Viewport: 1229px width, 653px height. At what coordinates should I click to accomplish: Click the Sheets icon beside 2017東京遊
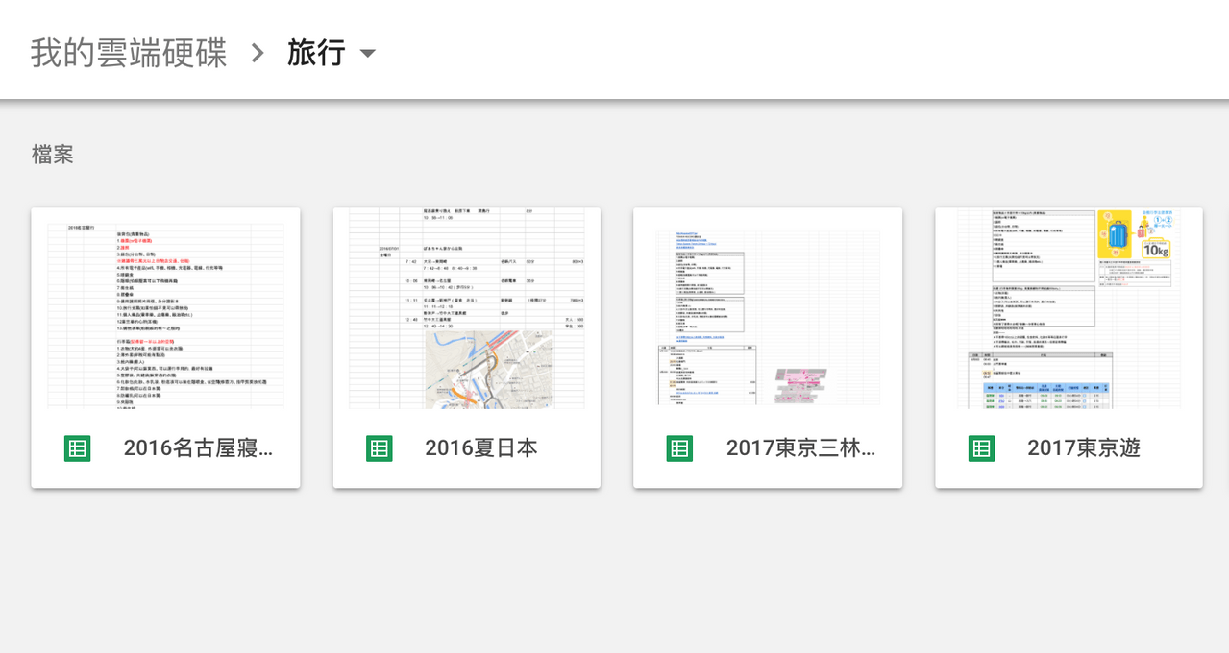point(981,447)
